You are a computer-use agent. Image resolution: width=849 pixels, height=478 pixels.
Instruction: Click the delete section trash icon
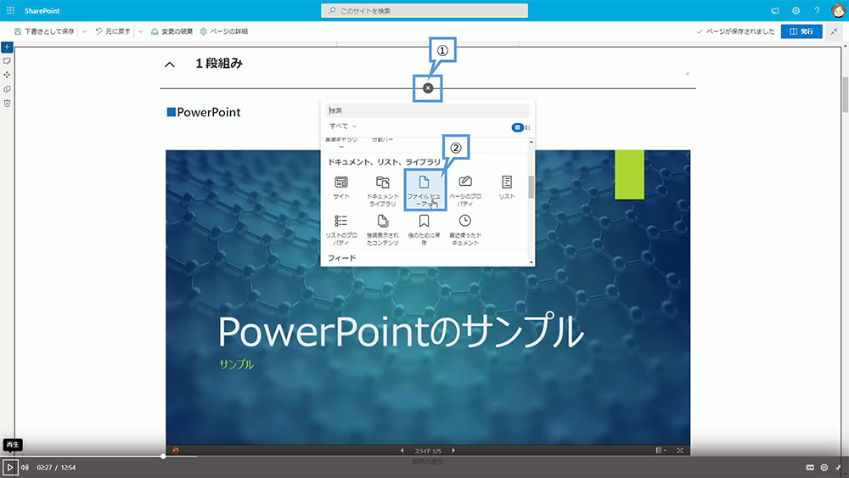[7, 103]
